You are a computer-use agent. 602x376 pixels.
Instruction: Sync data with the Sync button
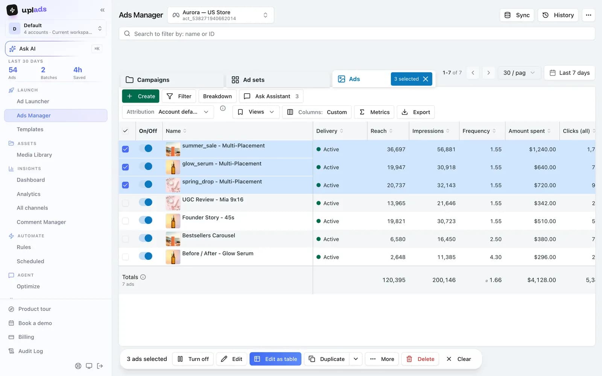tap(517, 15)
